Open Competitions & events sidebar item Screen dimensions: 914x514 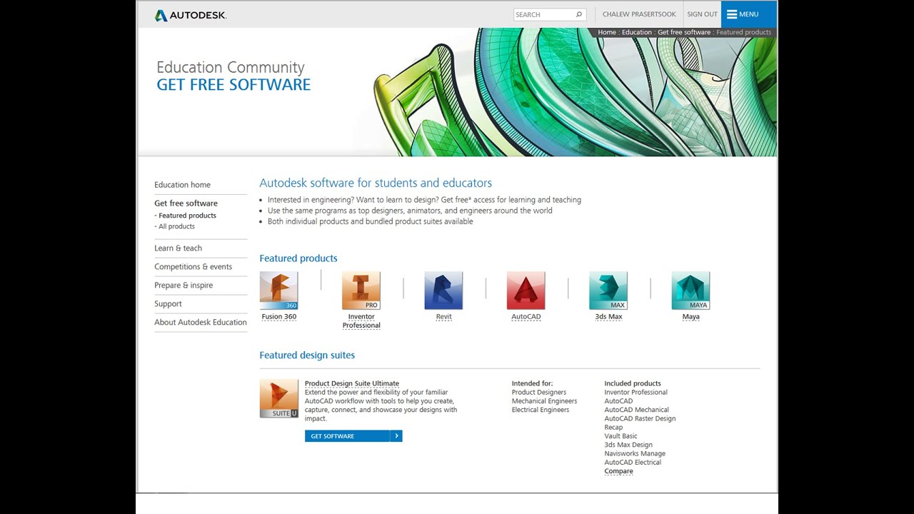[x=193, y=267]
